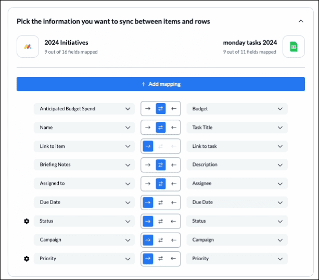The width and height of the screenshot is (319, 280).
Task: Open the Link to item dropdown
Action: (84, 146)
